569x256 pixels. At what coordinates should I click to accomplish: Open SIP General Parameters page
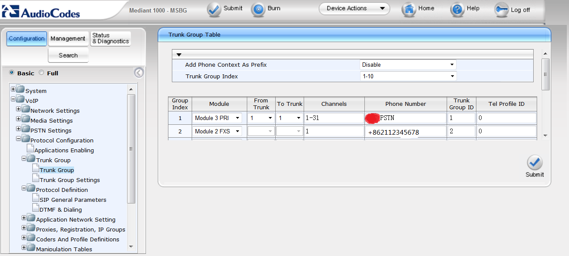(x=73, y=200)
